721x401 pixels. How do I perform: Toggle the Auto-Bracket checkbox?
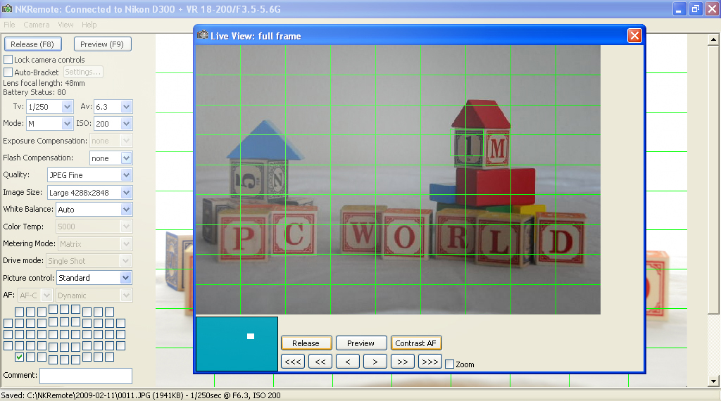coord(8,72)
